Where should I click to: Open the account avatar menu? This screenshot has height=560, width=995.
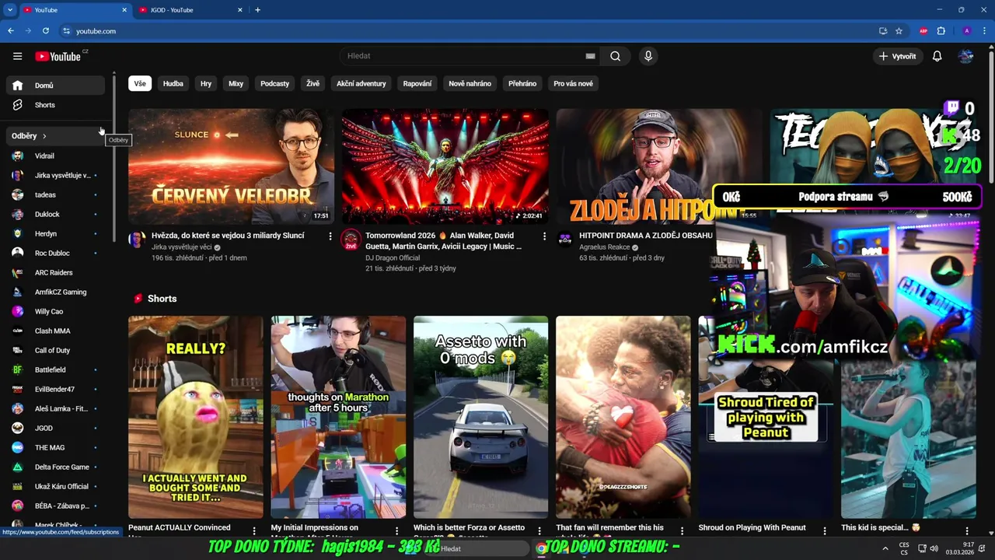pos(965,56)
